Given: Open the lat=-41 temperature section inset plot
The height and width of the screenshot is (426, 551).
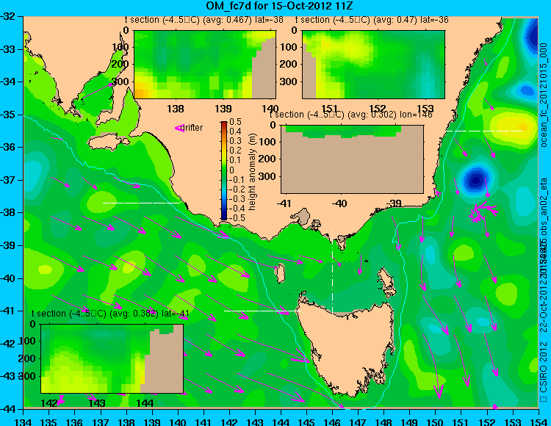Looking at the screenshot, I should 112,358.
